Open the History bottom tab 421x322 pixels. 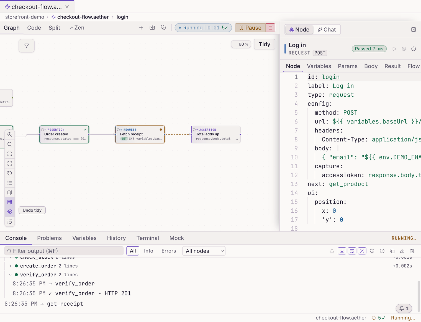[116, 238]
